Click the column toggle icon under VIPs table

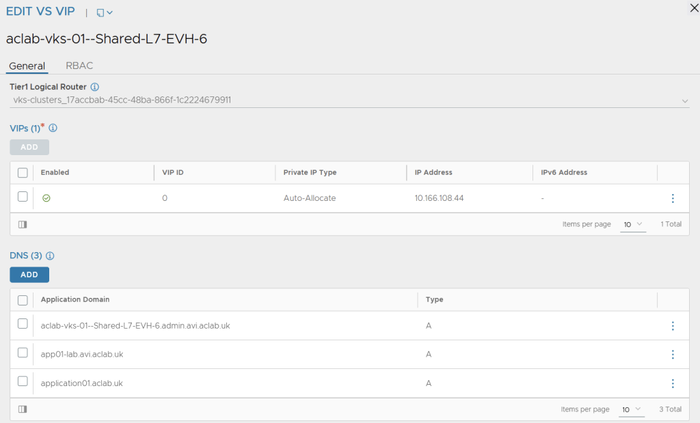click(23, 224)
